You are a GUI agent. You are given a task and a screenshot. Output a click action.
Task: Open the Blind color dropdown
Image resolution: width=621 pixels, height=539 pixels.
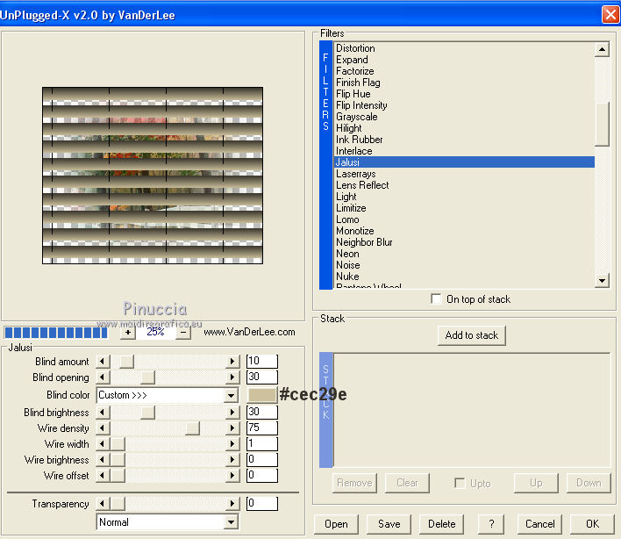pos(231,395)
